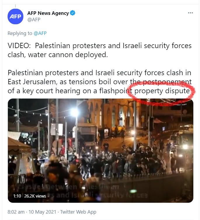Click the Twitter Web App source label

pyautogui.click(x=78, y=212)
